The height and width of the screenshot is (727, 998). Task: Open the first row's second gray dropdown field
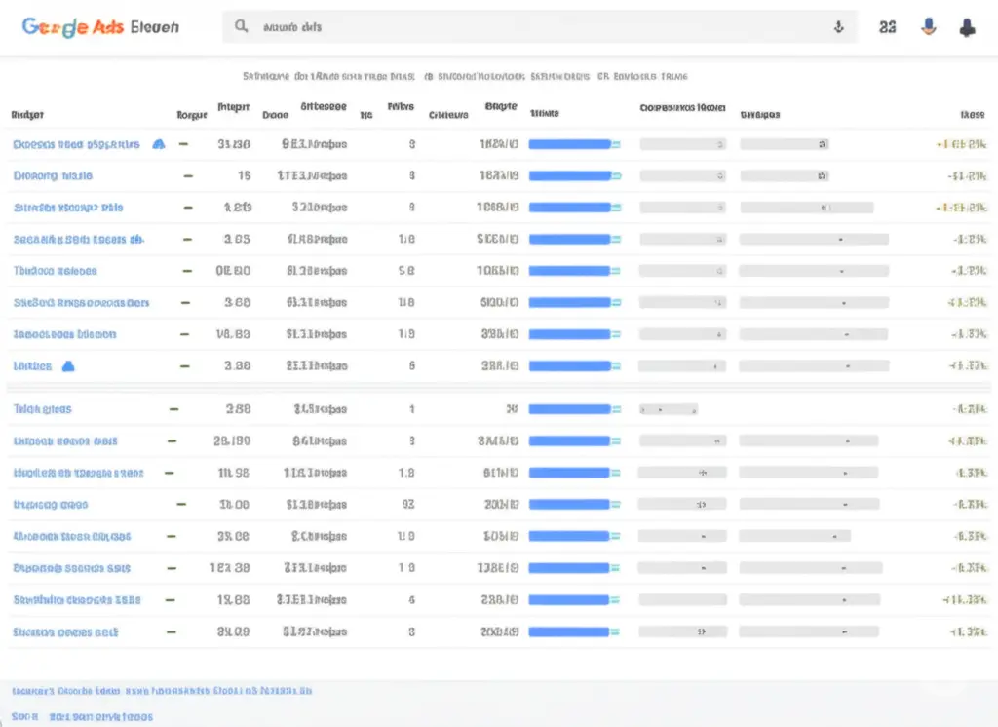coord(784,144)
